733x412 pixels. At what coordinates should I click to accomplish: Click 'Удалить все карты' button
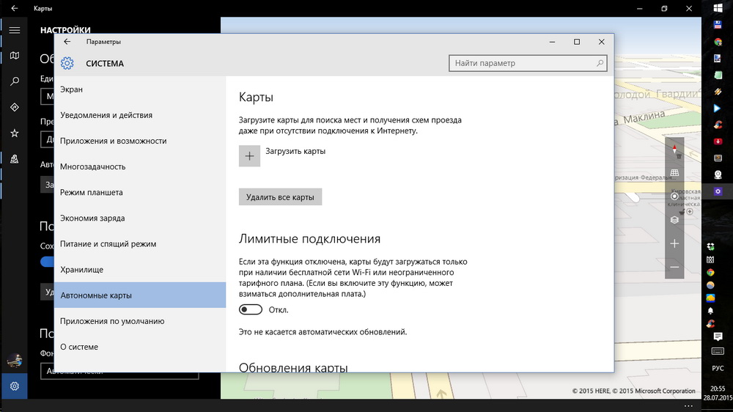click(280, 197)
